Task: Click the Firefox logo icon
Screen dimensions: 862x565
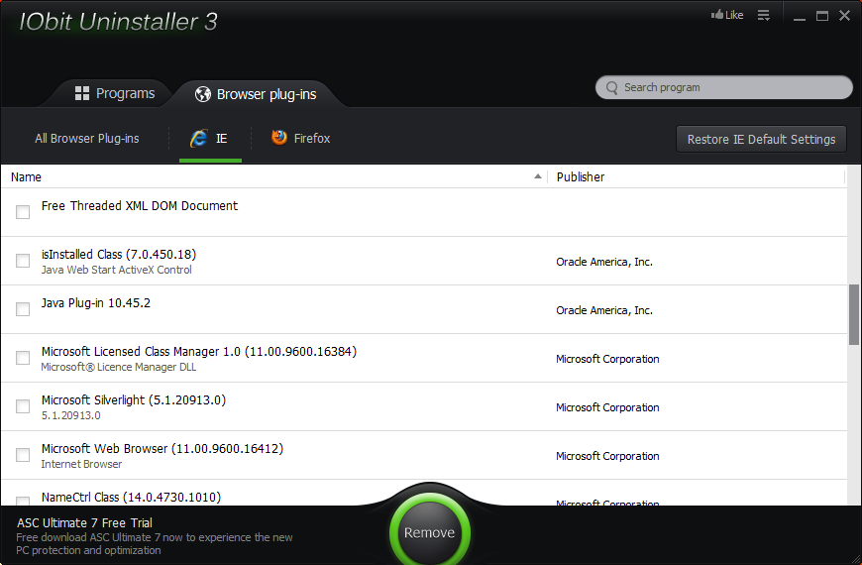Action: point(279,137)
